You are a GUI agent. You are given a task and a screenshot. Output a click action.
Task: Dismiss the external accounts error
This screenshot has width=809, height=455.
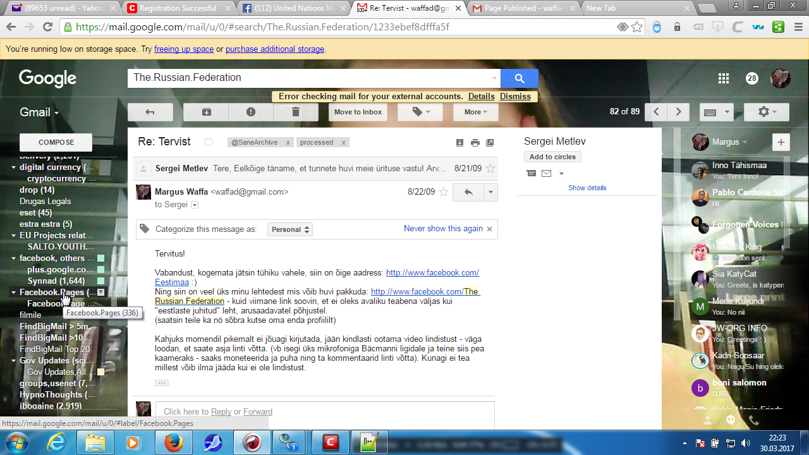coord(515,97)
